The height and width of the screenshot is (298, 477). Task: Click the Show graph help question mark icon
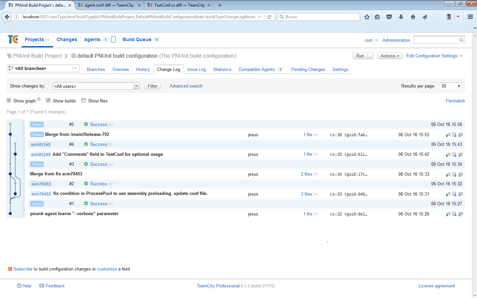coord(39,99)
